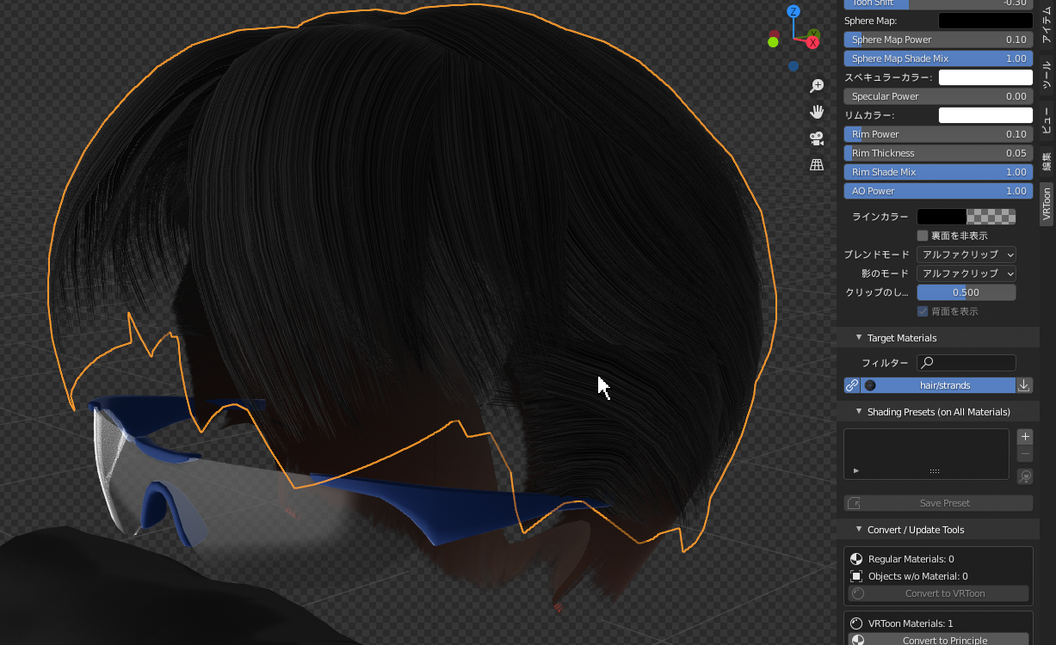
Task: Click the link icon beside hair/strands
Action: click(x=852, y=385)
